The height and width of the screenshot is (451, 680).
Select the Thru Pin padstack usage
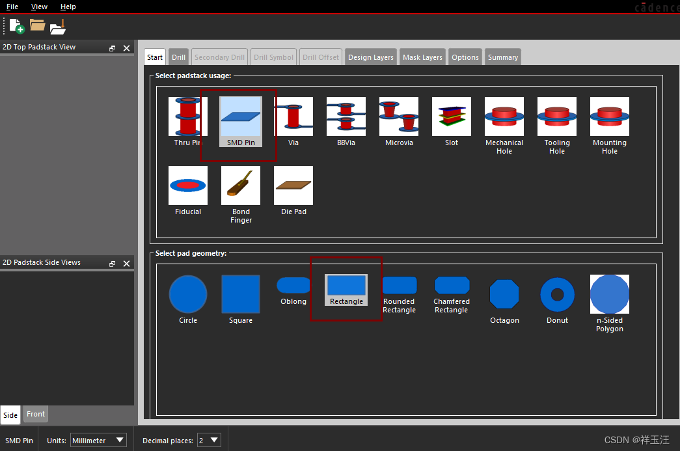187,117
